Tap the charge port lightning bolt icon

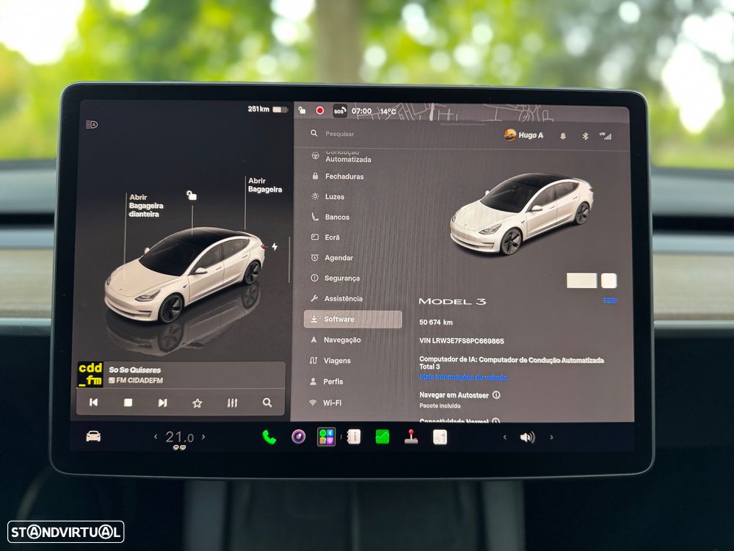coord(275,246)
